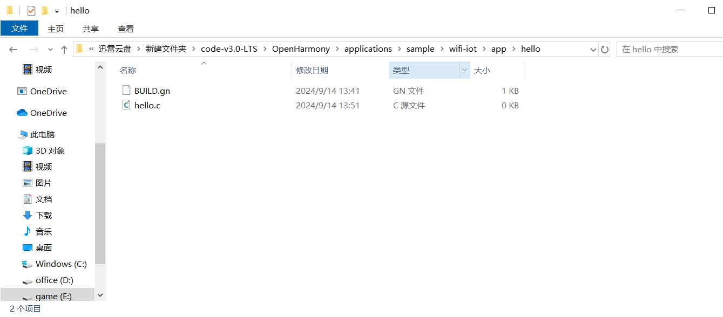Switch to the 查看 ribbon tab
Screen dimensions: 723x317
(126, 29)
